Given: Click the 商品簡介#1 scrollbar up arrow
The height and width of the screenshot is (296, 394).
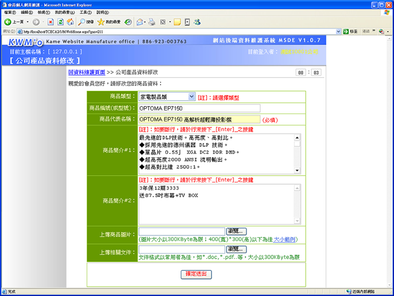Looking at the screenshot, I should click(297, 138).
